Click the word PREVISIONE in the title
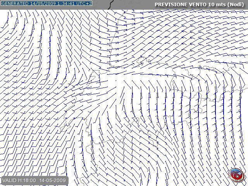This screenshot has width=248, height=186. pos(170,5)
